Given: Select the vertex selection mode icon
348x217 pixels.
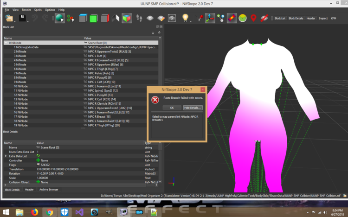Looking at the screenshot, I should coord(71,18).
